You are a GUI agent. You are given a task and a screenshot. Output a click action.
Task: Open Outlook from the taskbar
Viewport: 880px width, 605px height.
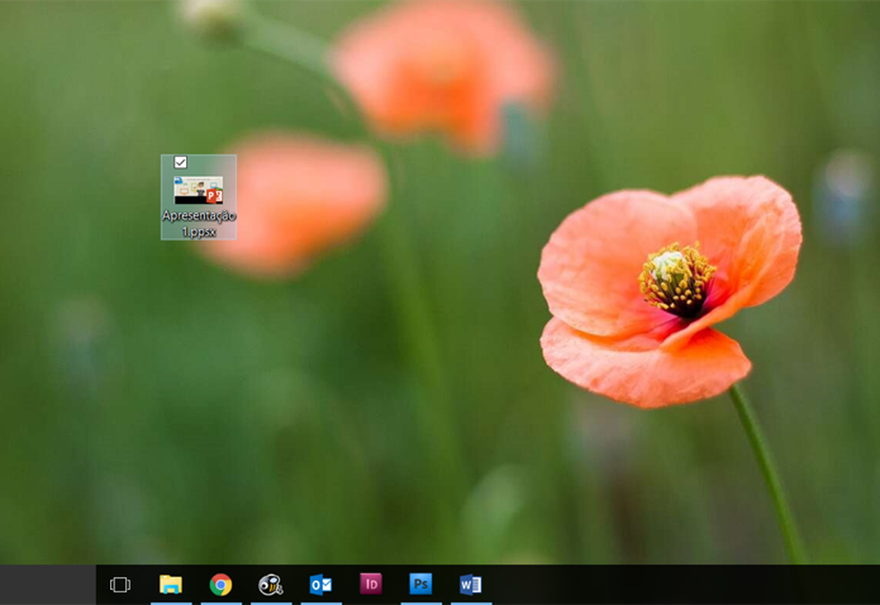[x=320, y=584]
